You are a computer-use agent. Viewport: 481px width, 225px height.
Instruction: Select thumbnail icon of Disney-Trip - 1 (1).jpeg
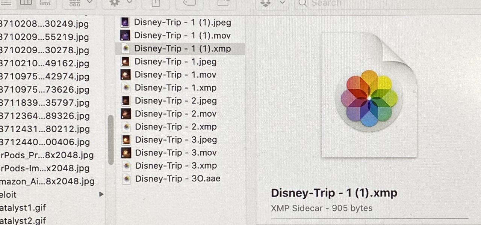pos(125,22)
